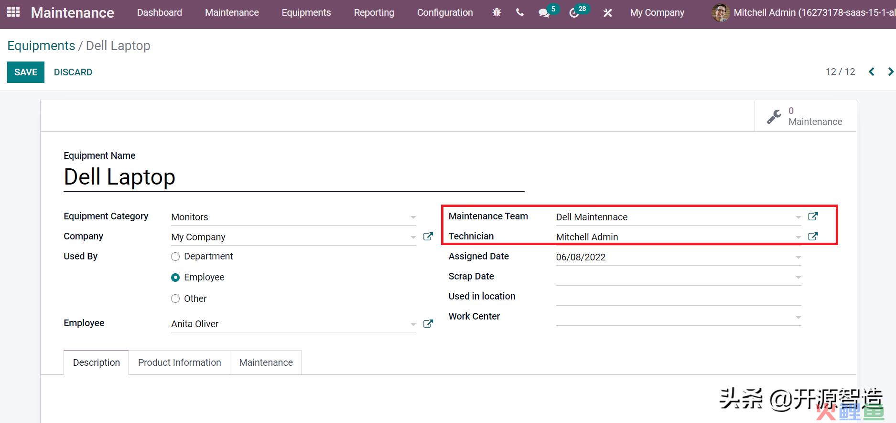Open the Reporting menu
Viewport: 896px width, 423px height.
(374, 12)
